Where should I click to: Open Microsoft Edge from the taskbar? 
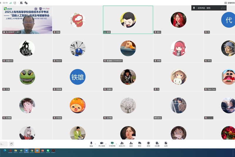(5, 151)
